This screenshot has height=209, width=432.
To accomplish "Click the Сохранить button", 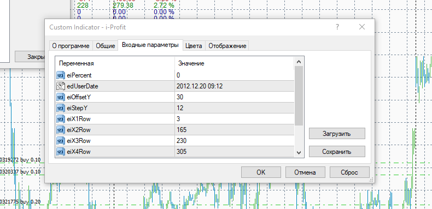I will coord(337,152).
